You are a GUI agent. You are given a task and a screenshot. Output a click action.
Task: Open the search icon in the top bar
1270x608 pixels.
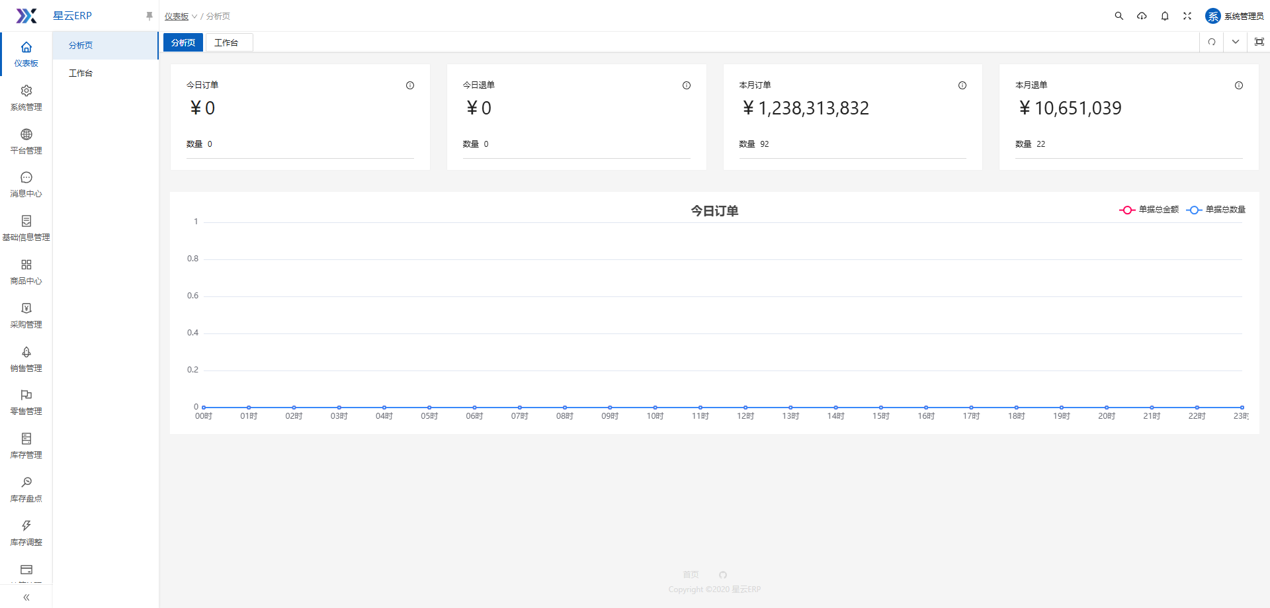click(1119, 16)
